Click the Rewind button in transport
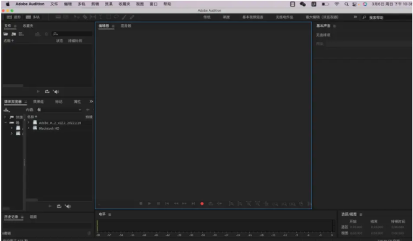The width and height of the screenshot is (413, 241). point(176,203)
